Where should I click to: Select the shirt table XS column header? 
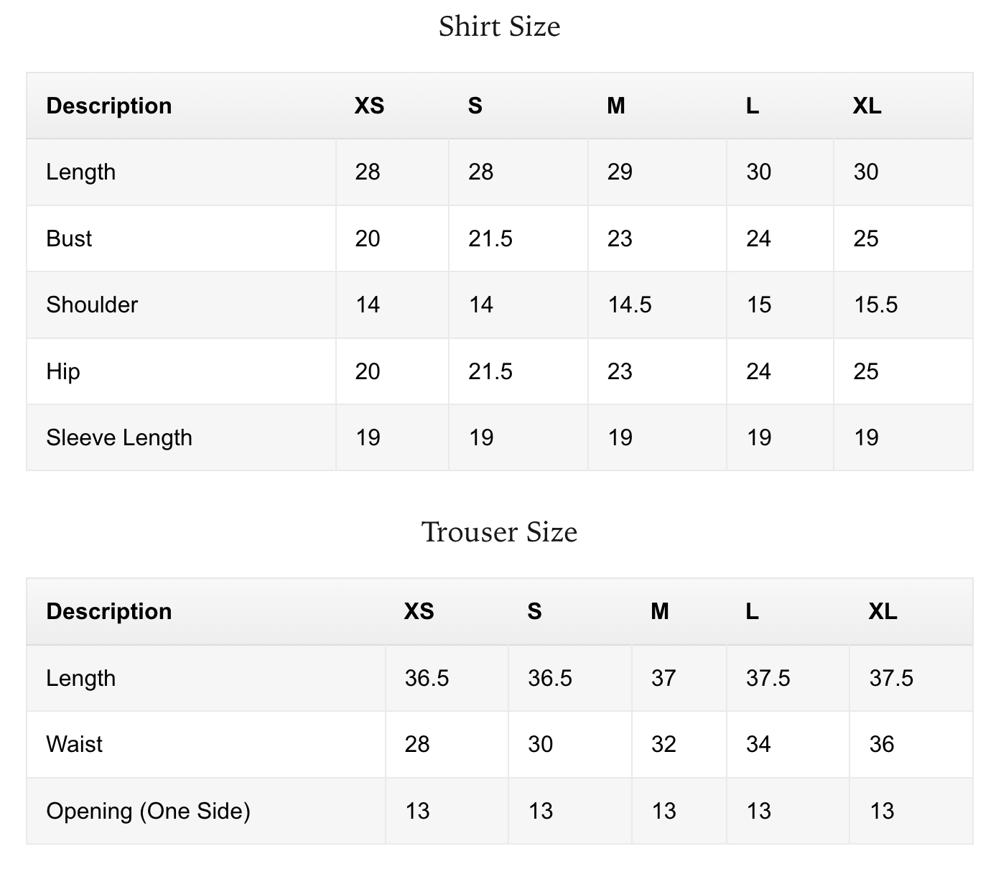point(369,106)
